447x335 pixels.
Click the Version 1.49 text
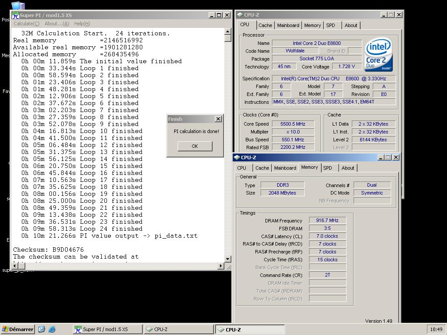tap(378, 321)
